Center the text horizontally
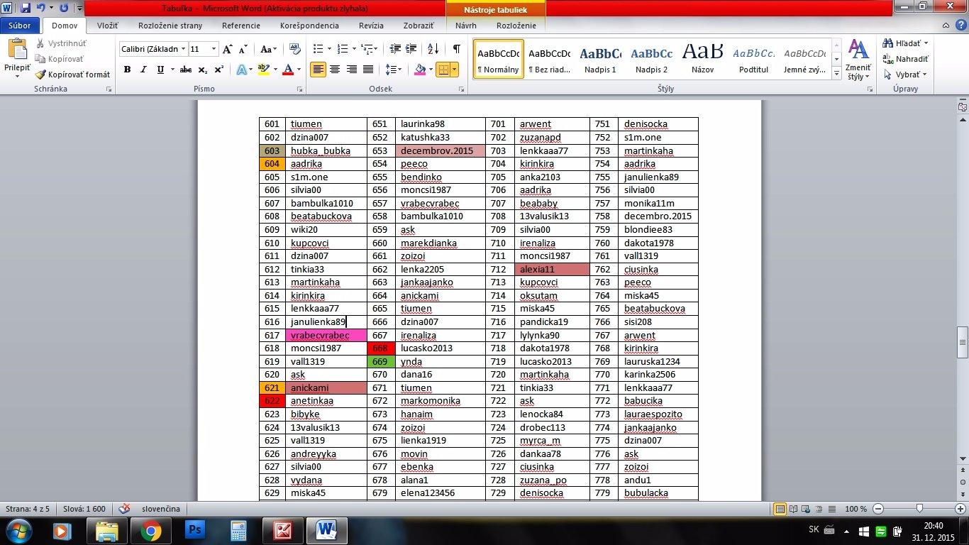969x545 pixels. coord(335,70)
